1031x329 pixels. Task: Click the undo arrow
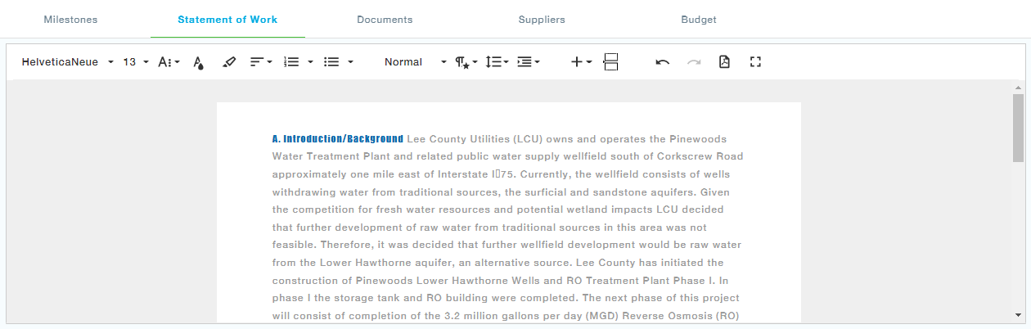tap(663, 62)
